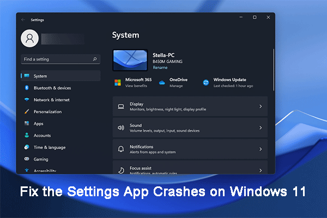Go to Apps section
The image size is (327, 218).
(60, 124)
